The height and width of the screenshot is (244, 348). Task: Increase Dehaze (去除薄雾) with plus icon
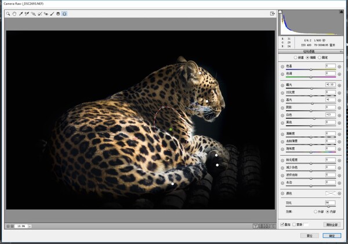tap(339, 142)
